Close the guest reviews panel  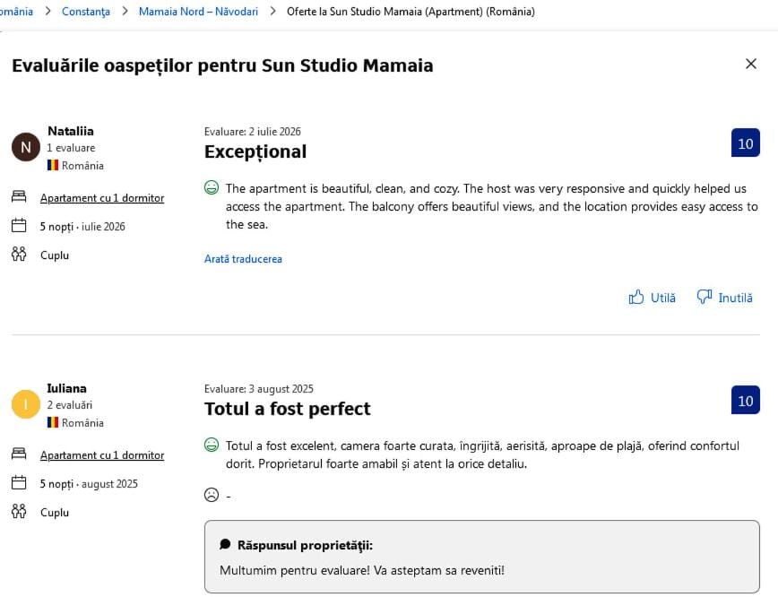751,64
